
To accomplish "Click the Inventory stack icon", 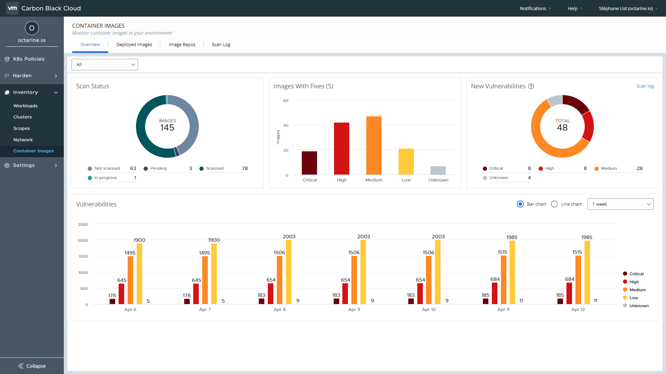I will pyautogui.click(x=7, y=92).
